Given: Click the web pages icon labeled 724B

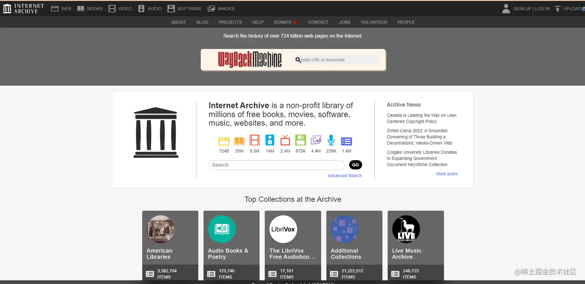Looking at the screenshot, I should pyautogui.click(x=224, y=141).
